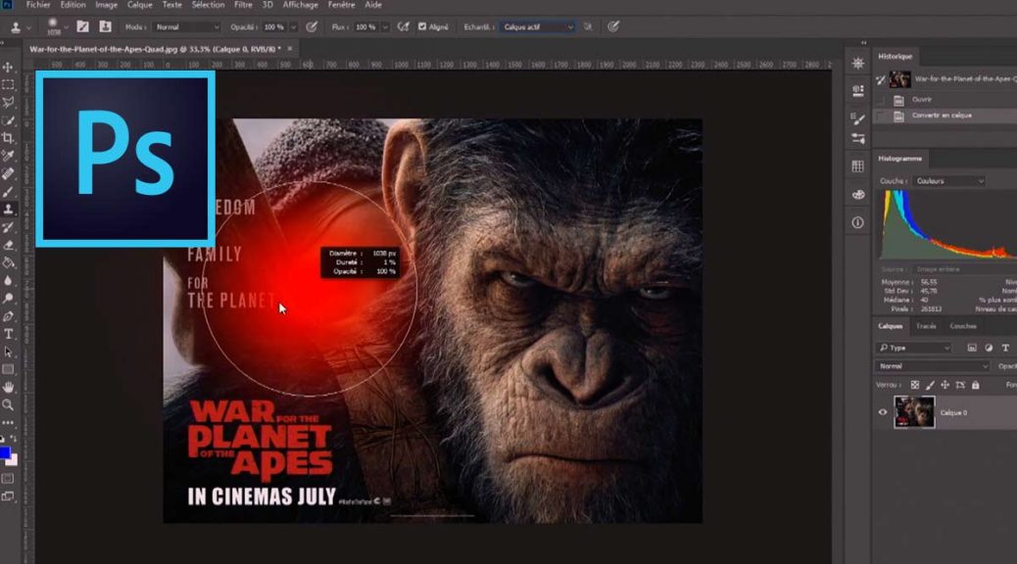Select the Quick Selection tool
The width and height of the screenshot is (1017, 564).
[8, 120]
